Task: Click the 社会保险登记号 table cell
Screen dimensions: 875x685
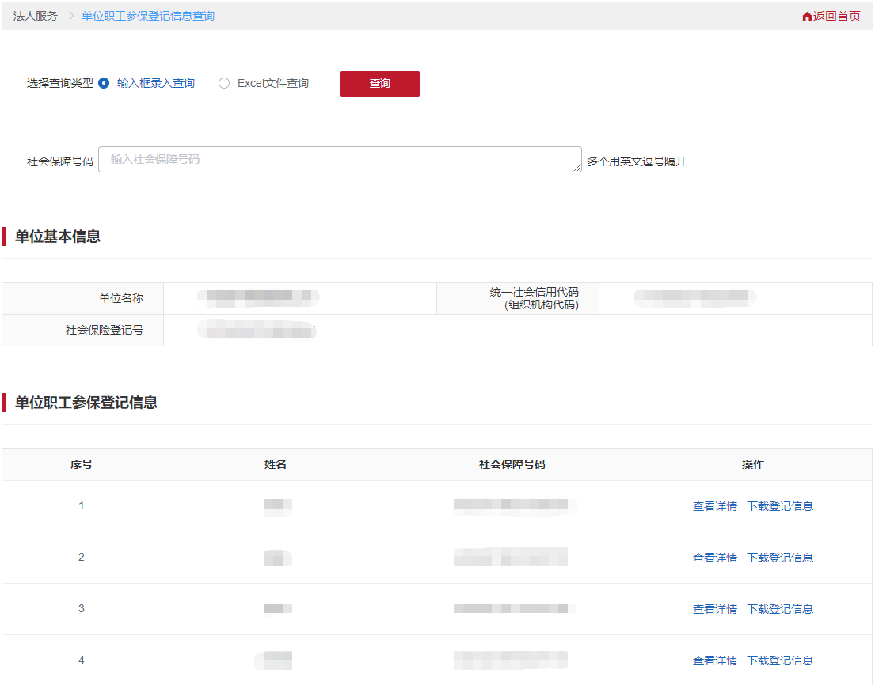Action: 105,330
